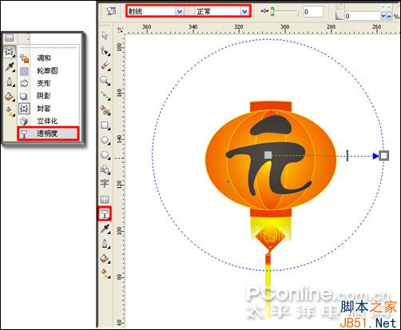Image resolution: width=401 pixels, height=330 pixels.
Task: Decrease edge pad value with the down arrow
Action: click(x=383, y=16)
